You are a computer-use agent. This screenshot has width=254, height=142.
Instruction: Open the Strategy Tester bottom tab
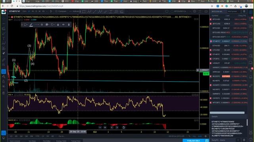61,141
